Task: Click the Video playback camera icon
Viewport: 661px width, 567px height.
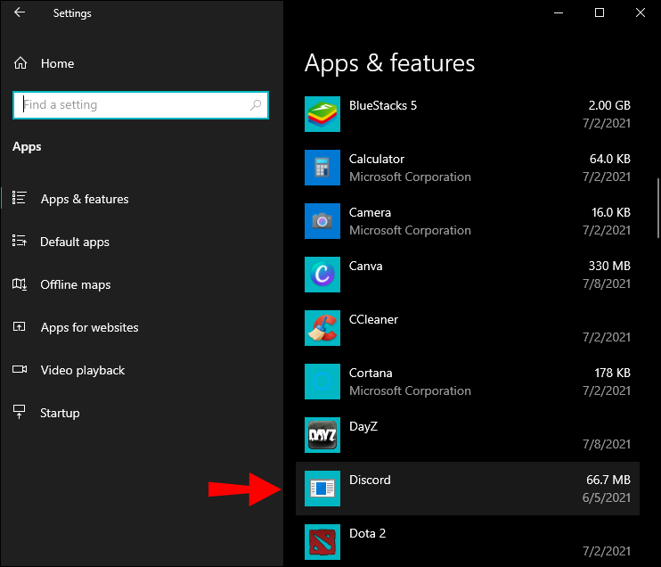Action: click(x=20, y=370)
